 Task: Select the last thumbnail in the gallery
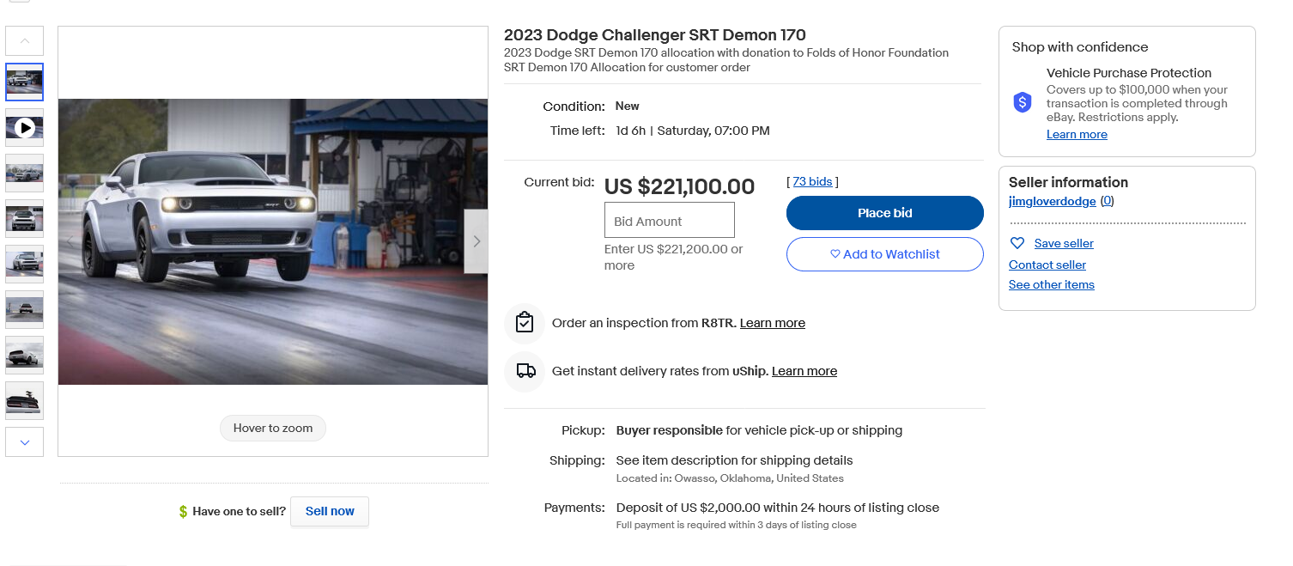25,400
